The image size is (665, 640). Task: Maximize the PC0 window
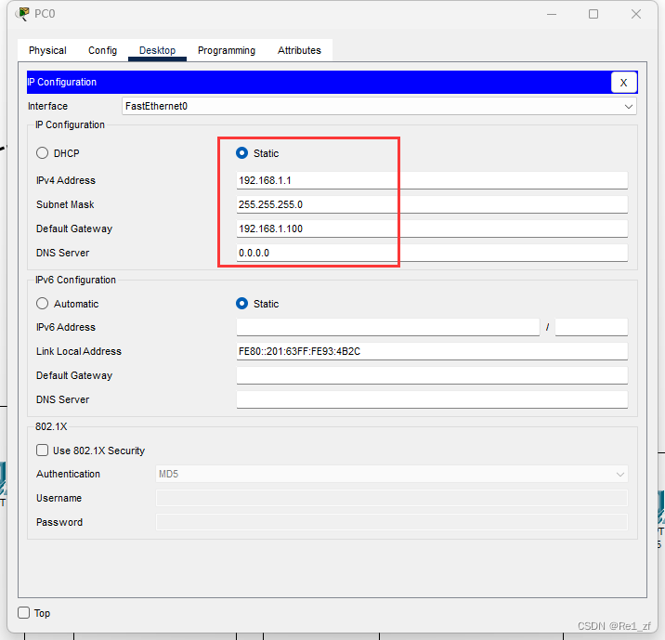(x=593, y=14)
